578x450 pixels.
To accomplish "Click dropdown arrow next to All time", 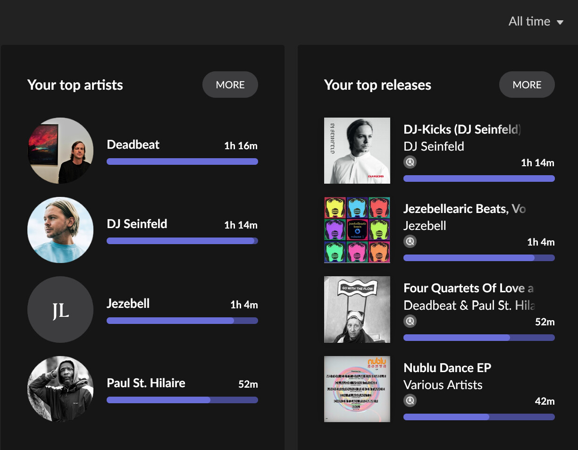I will [x=560, y=22].
